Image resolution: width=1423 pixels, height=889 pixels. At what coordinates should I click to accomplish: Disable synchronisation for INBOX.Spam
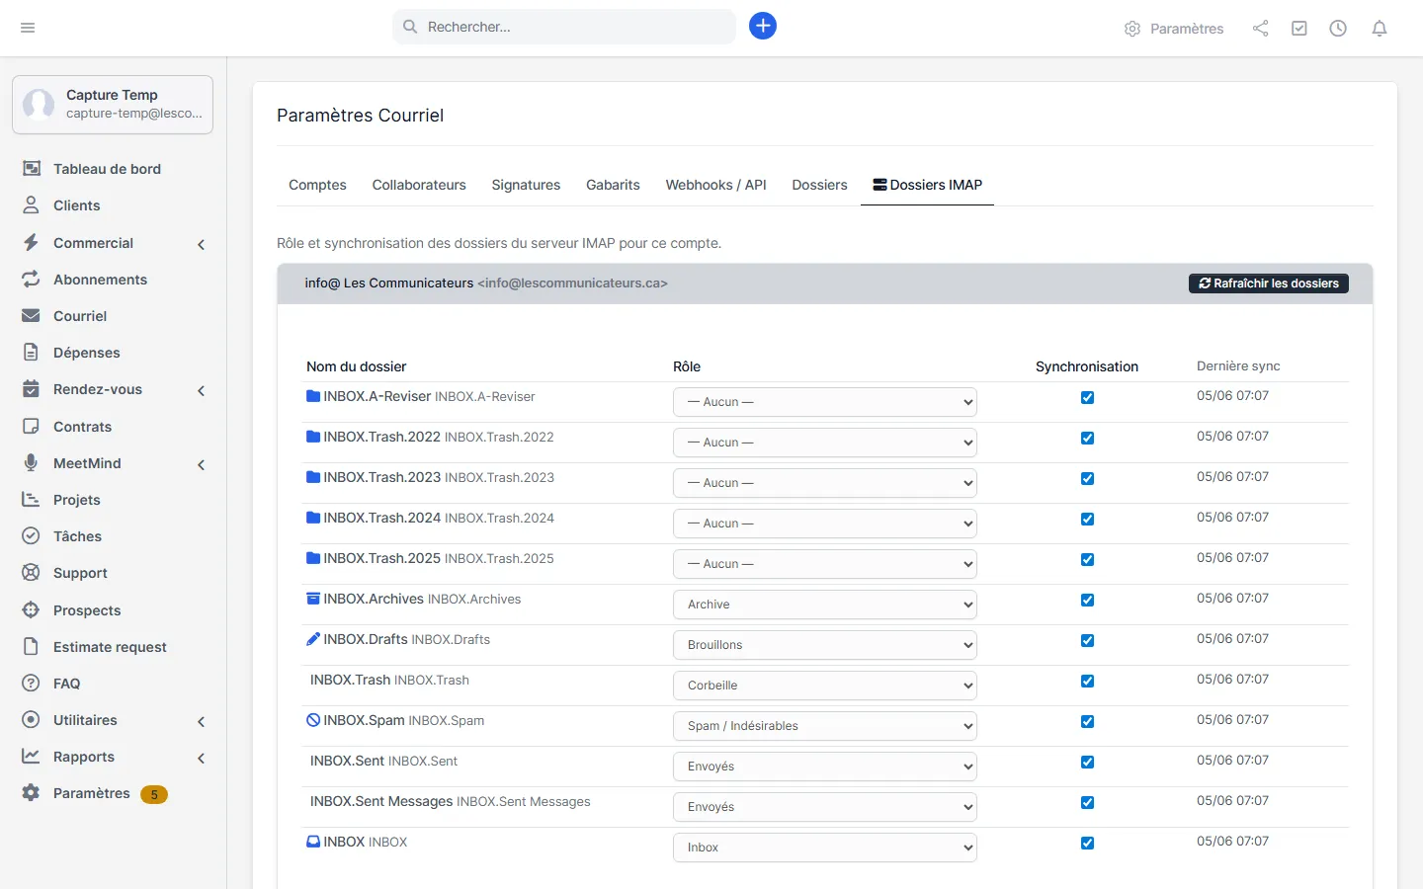(1087, 721)
